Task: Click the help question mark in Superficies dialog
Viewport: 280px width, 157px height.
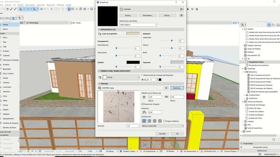Action: [176, 2]
